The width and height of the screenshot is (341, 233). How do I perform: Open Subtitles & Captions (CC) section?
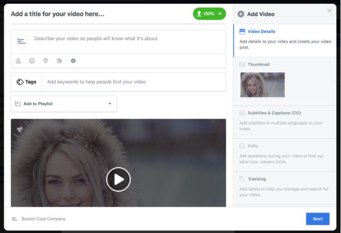[274, 113]
